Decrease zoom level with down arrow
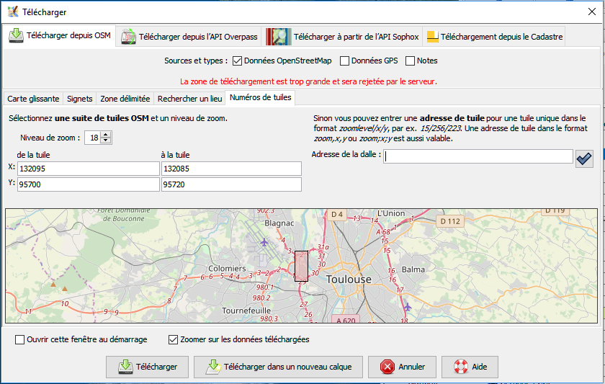Screen dimensions: 605x384 107,140
